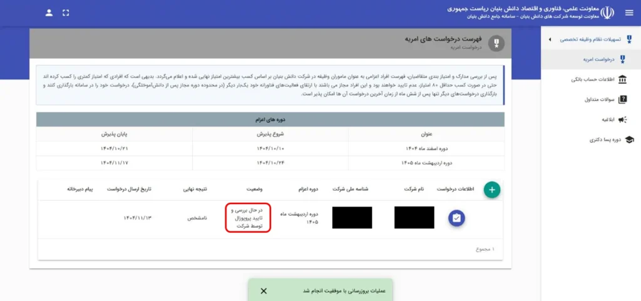Click the information notice paragraph box
The width and height of the screenshot is (641, 301).
[x=270, y=85]
